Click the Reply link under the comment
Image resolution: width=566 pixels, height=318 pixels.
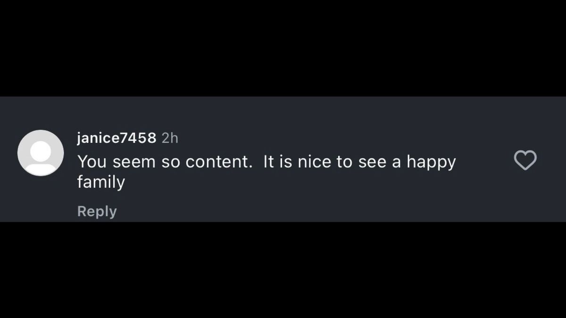coord(97,211)
